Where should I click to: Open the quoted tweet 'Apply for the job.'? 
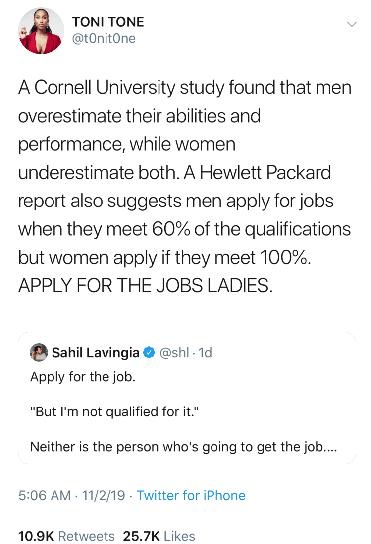[83, 376]
